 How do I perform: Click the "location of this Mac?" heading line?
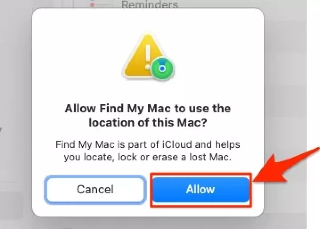pyautogui.click(x=148, y=123)
